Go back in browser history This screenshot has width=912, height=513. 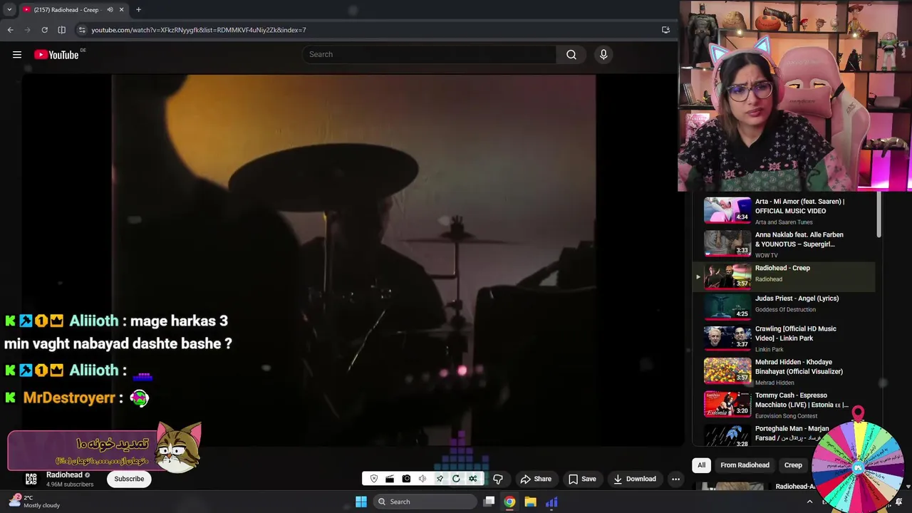(10, 30)
